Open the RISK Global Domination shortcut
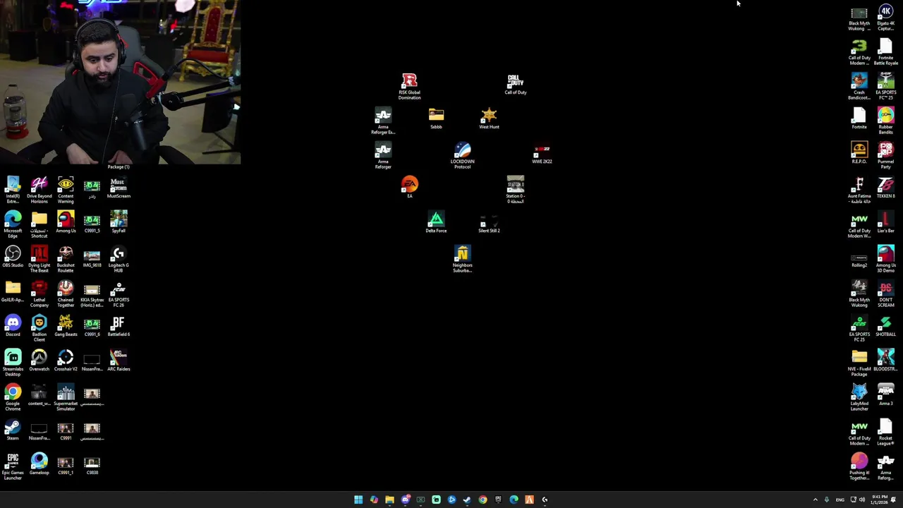Image resolution: width=903 pixels, height=508 pixels. (409, 86)
